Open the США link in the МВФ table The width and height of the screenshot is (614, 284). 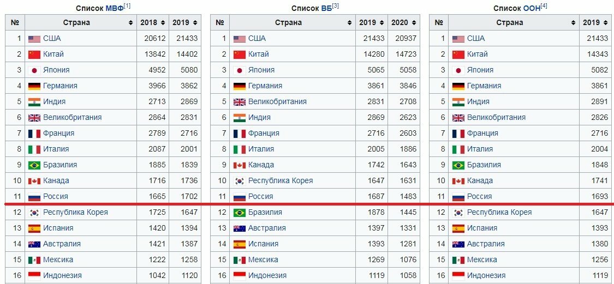[x=52, y=38]
